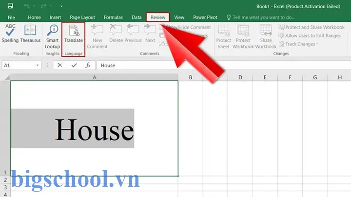Click the Delete comment button
The height and width of the screenshot is (197, 351).
(116, 33)
